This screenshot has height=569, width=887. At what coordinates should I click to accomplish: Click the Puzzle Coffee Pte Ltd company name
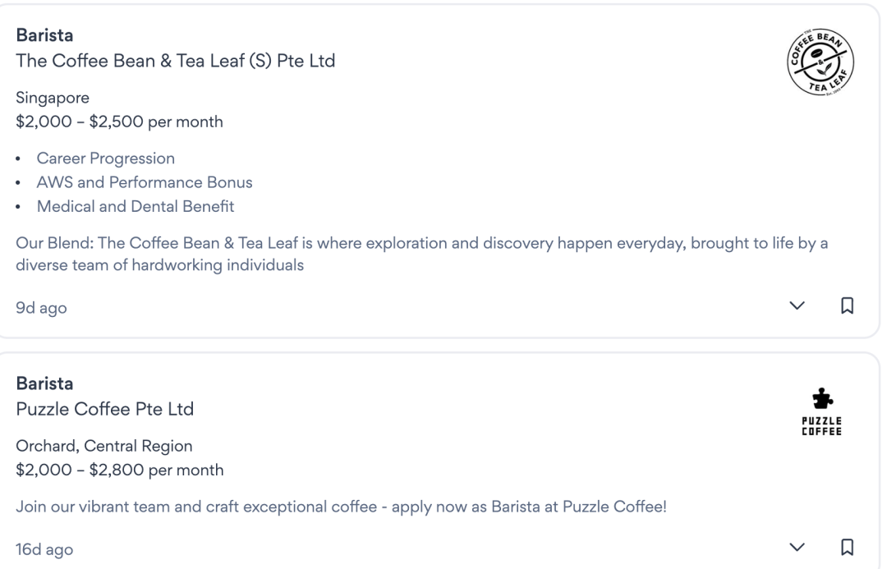click(105, 408)
